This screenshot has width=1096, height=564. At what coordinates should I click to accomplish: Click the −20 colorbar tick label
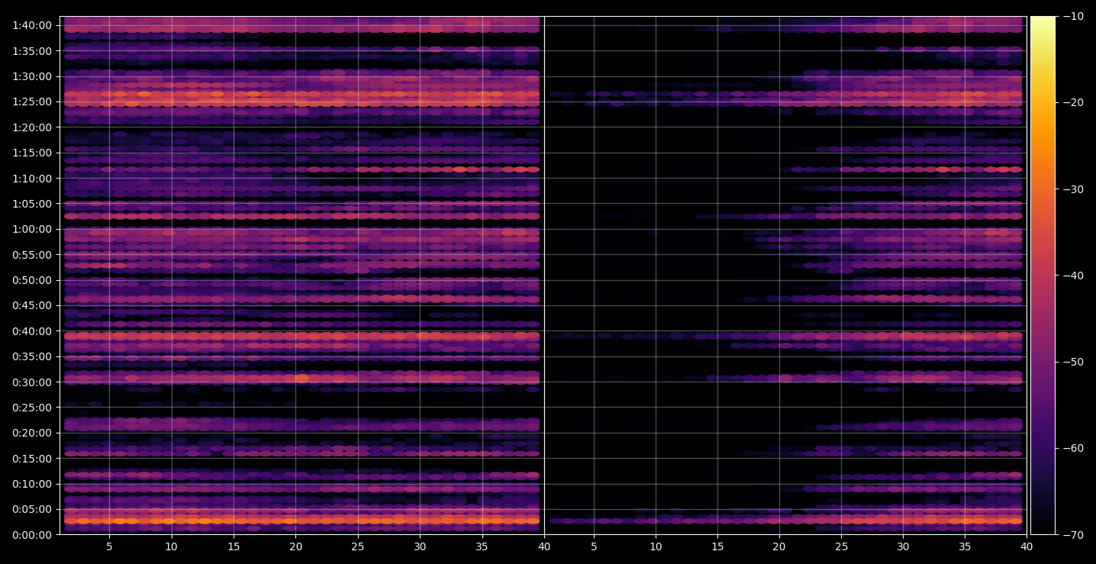[1073, 103]
